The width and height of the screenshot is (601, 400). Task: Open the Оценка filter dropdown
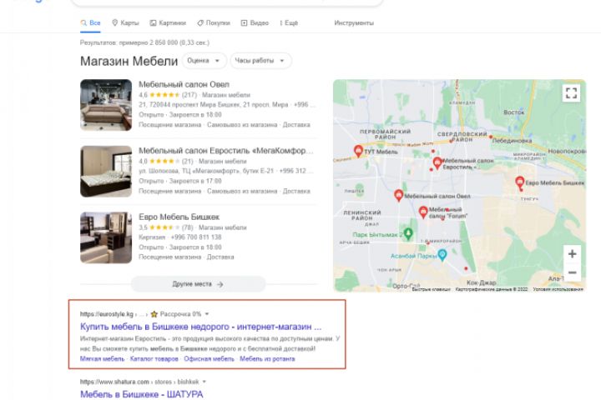pos(204,61)
